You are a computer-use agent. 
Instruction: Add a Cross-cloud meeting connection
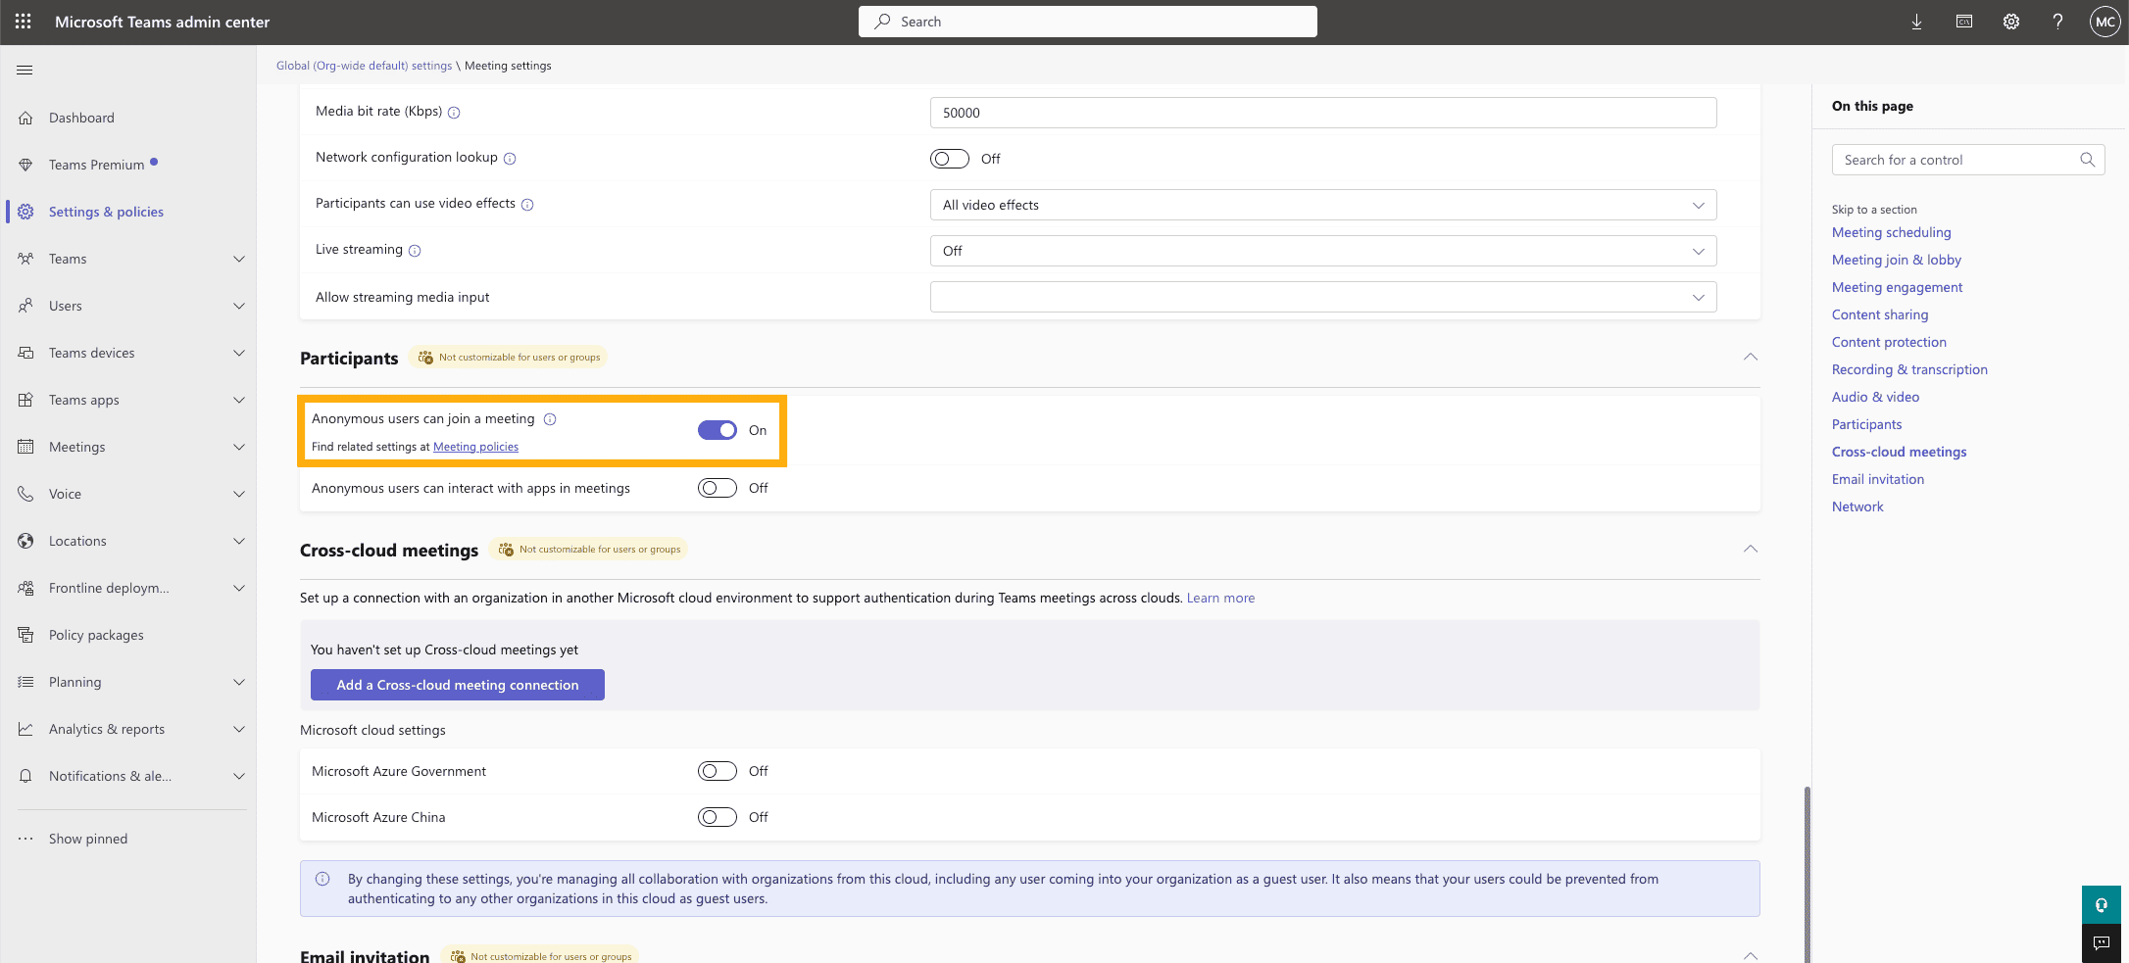click(458, 685)
